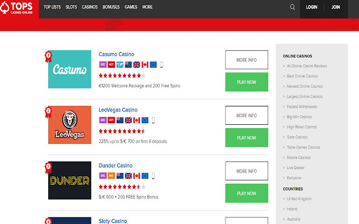The image size is (359, 224).
Task: Click the Canada flag under Casumo Casino
Action: point(145,65)
